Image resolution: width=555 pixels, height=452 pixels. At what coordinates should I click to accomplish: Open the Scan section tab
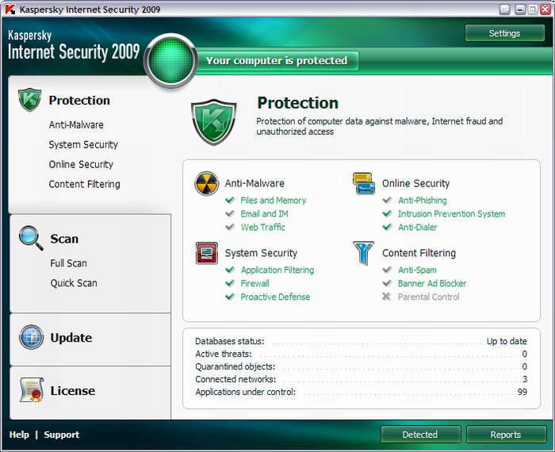[64, 239]
